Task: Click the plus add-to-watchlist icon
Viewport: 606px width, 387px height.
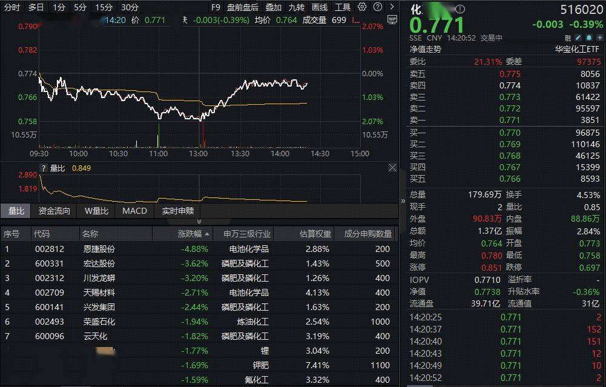Action: click(599, 38)
